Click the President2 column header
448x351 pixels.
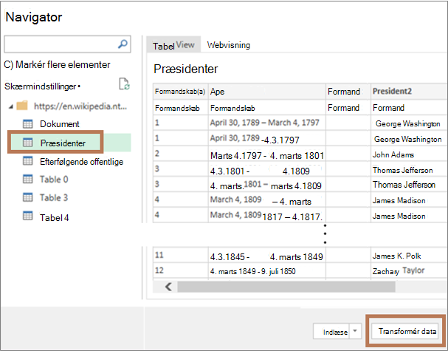[x=409, y=91]
